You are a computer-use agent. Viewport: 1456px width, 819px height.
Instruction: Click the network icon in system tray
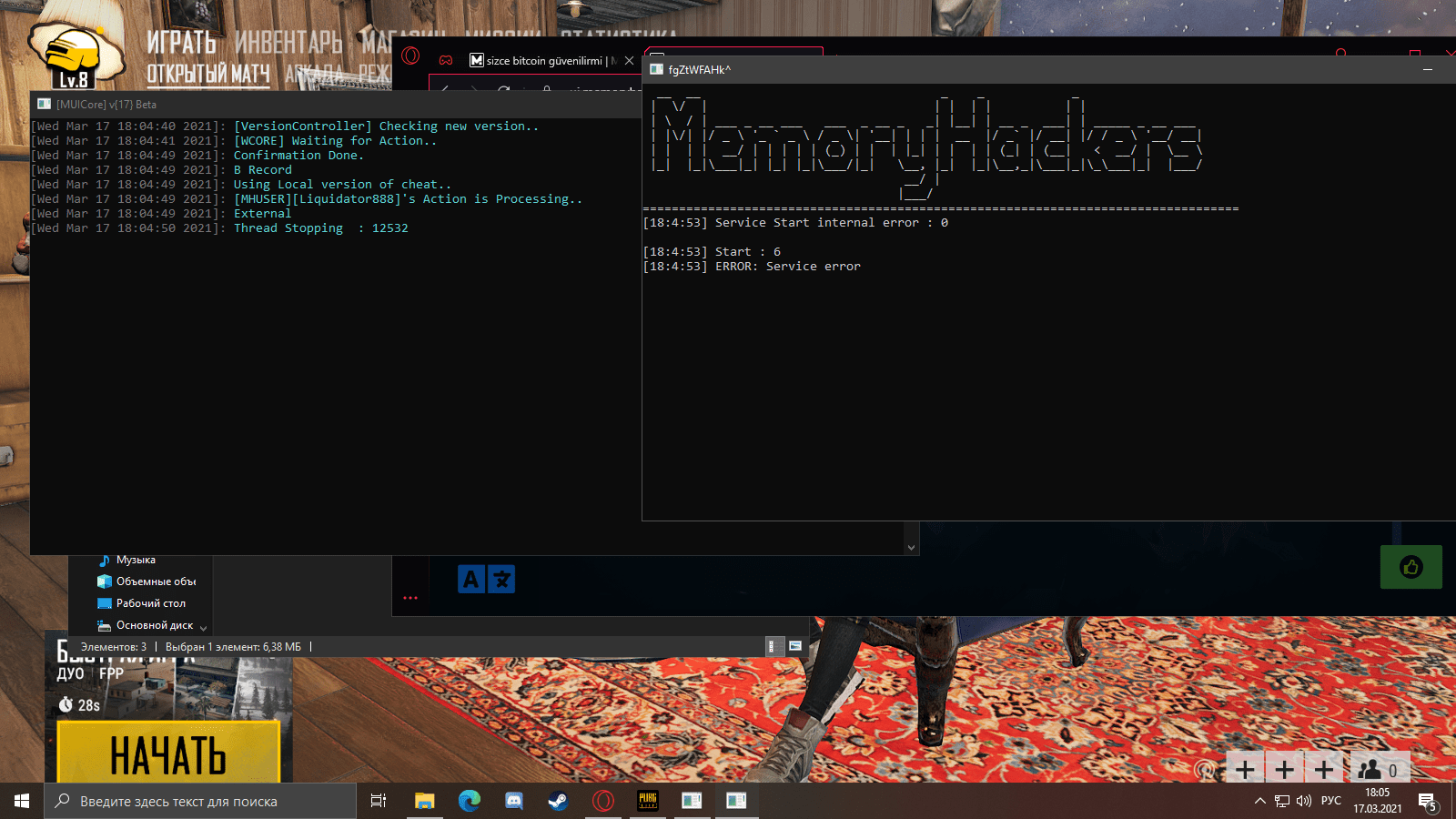point(1282,801)
